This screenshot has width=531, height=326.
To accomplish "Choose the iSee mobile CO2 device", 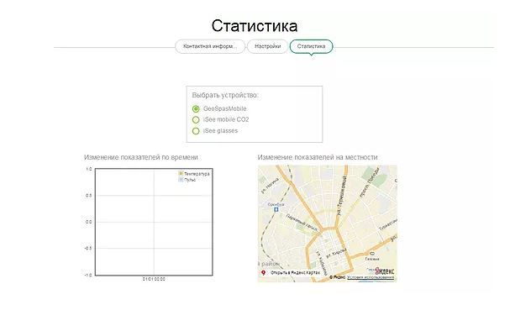I will [x=196, y=119].
